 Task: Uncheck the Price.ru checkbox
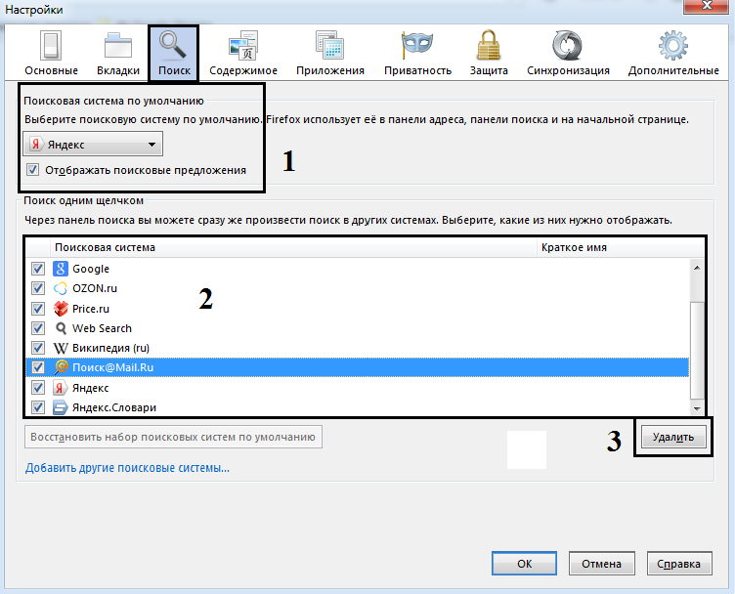(37, 309)
